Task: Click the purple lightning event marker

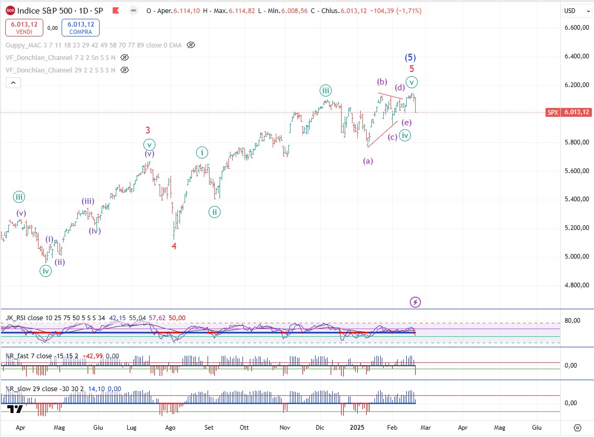Action: click(415, 302)
